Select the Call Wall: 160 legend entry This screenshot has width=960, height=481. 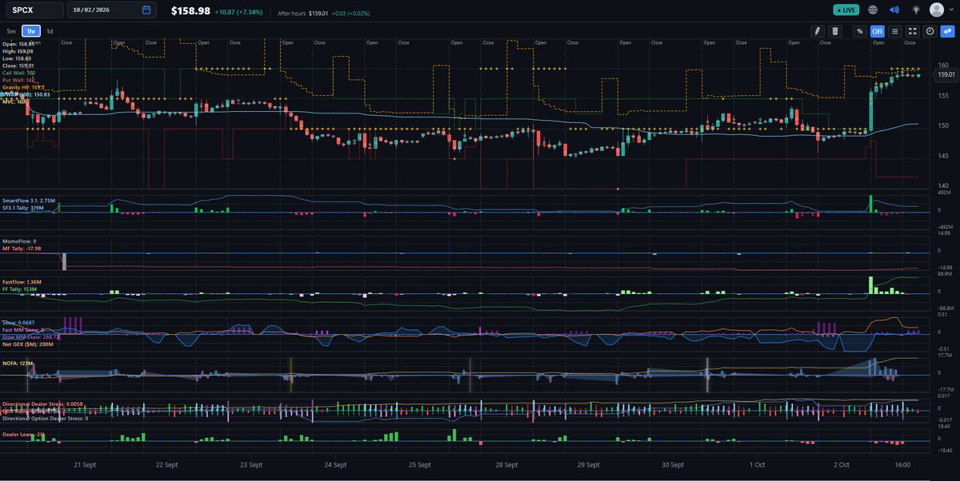(x=19, y=73)
